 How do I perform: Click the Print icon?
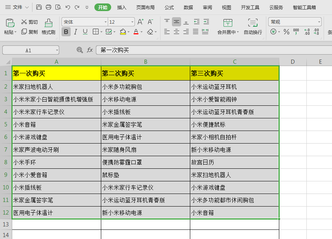49,7
